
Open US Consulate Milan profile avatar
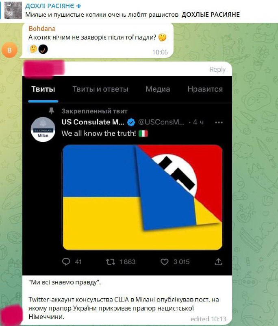(x=43, y=129)
